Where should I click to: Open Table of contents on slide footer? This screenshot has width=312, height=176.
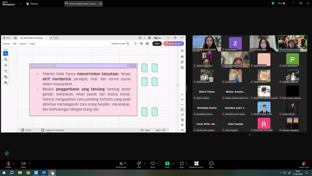(x=53, y=130)
